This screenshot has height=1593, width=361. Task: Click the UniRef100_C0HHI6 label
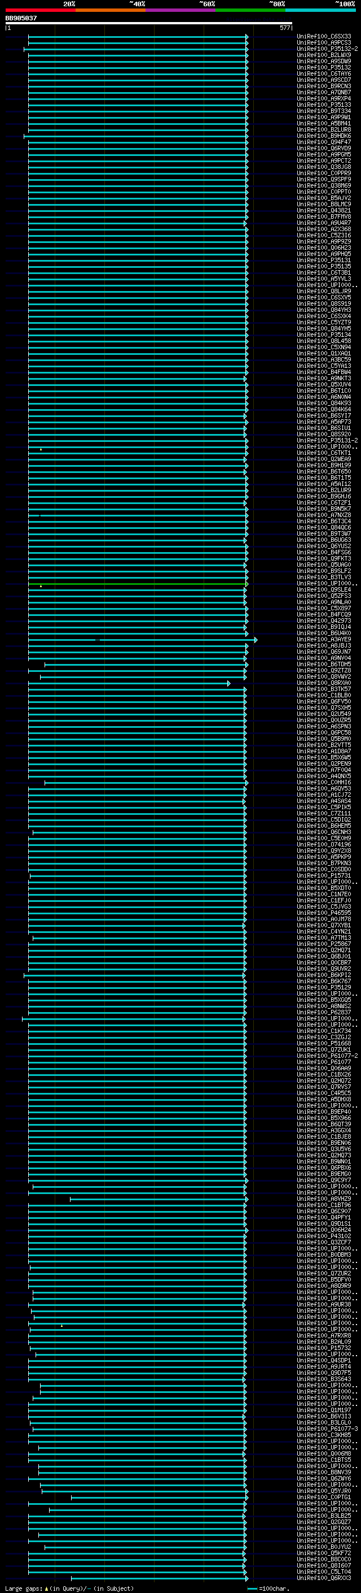(x=324, y=782)
